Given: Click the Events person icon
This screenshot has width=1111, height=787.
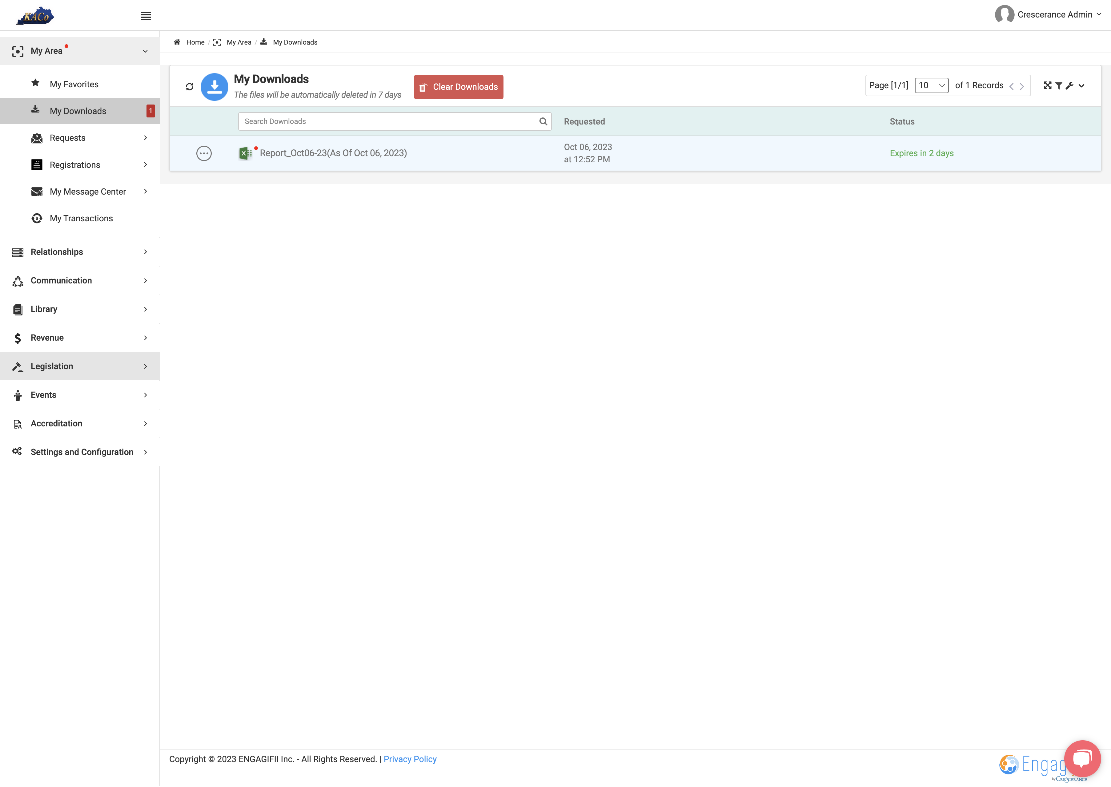Looking at the screenshot, I should (x=18, y=395).
